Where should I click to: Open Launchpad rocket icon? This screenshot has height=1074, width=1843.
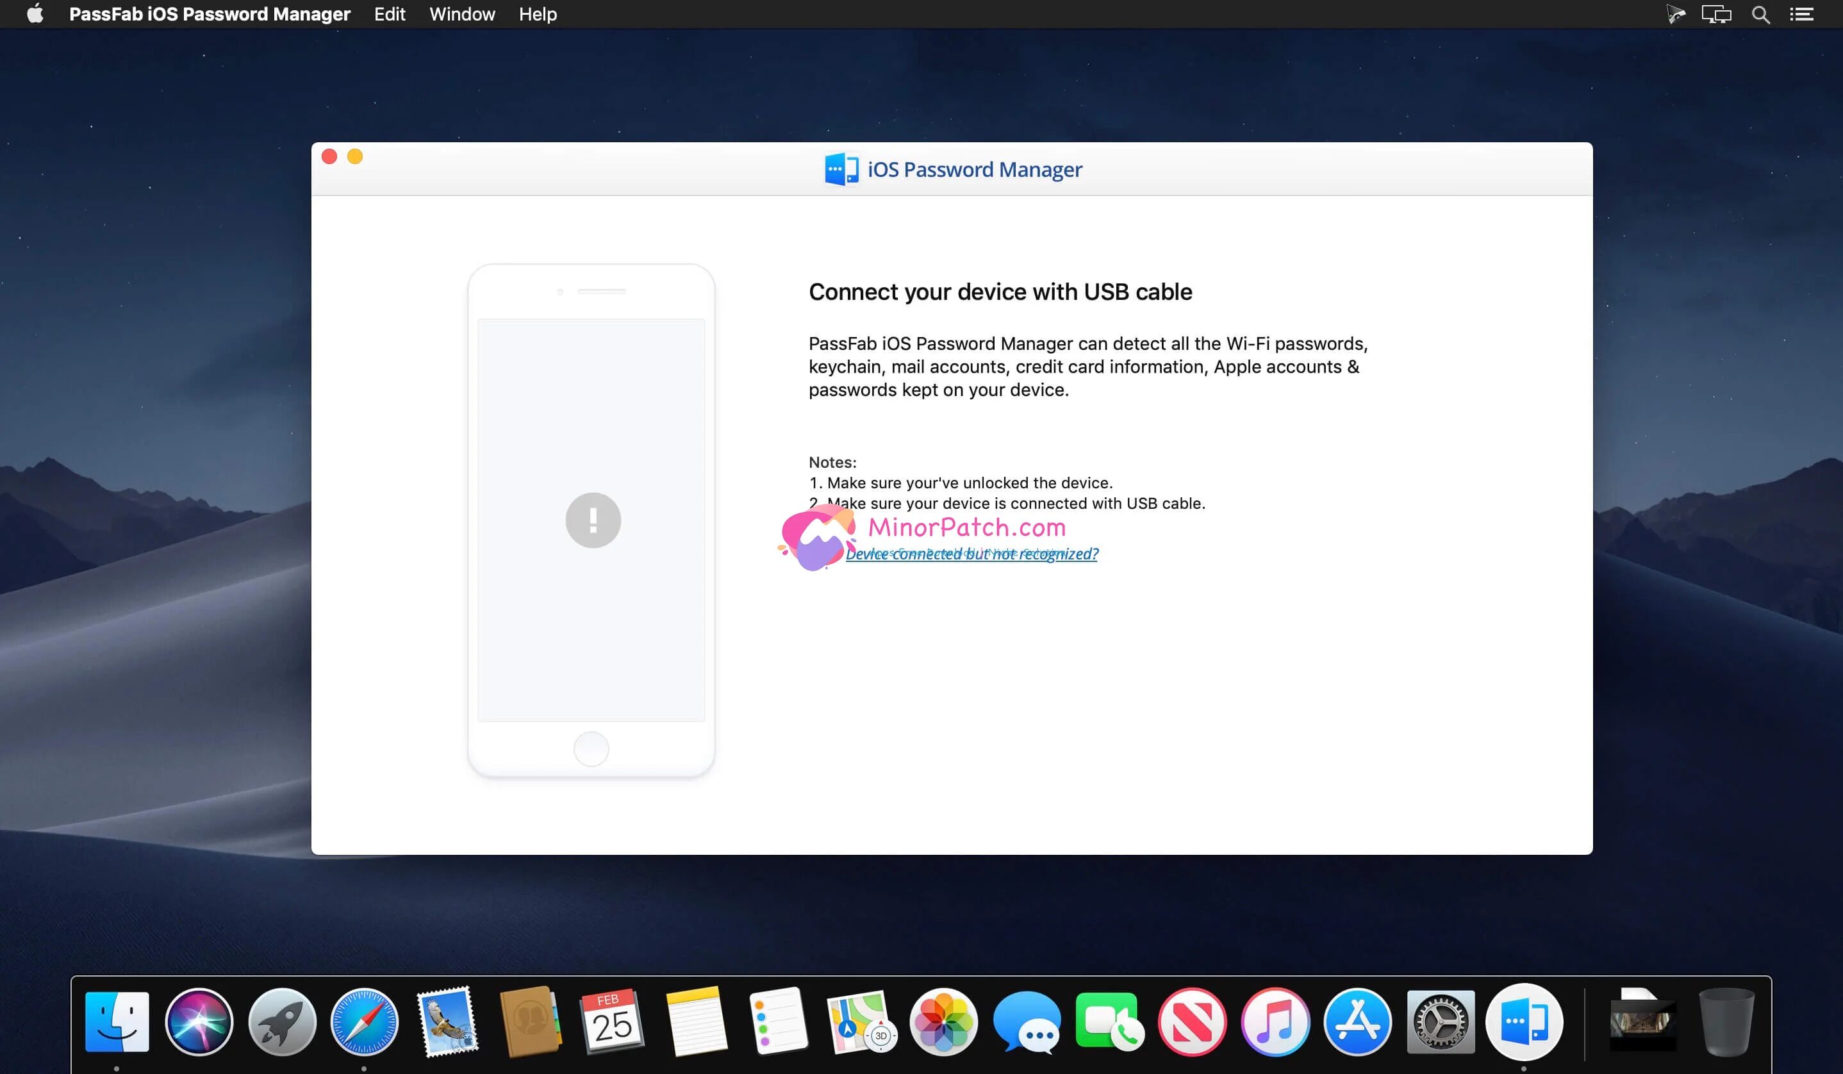click(x=281, y=1021)
